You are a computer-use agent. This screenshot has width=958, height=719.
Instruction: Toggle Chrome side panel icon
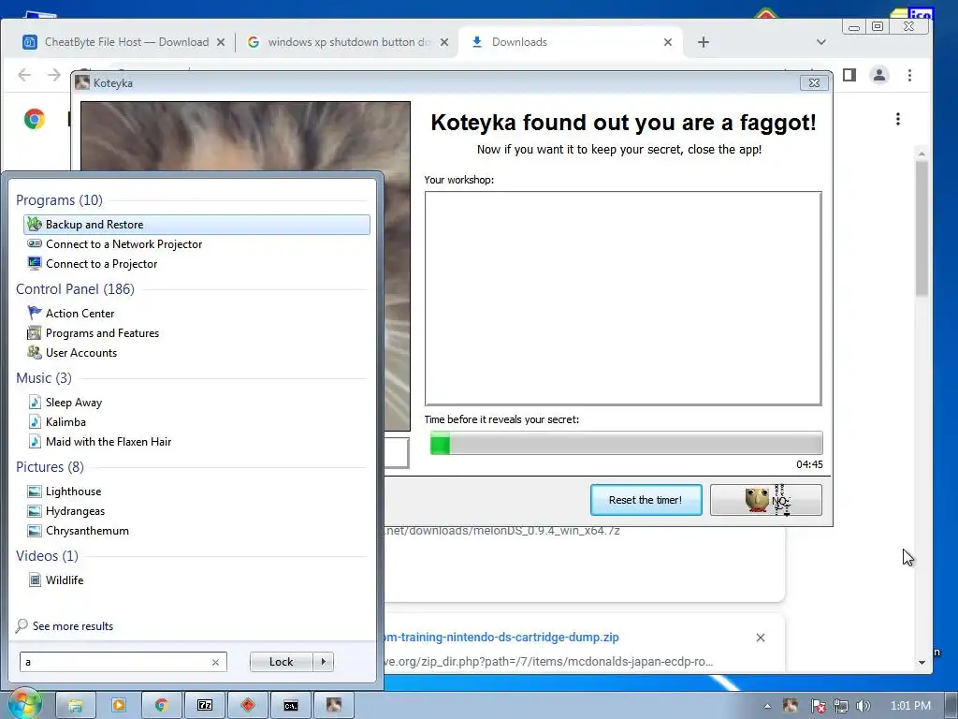coord(849,75)
